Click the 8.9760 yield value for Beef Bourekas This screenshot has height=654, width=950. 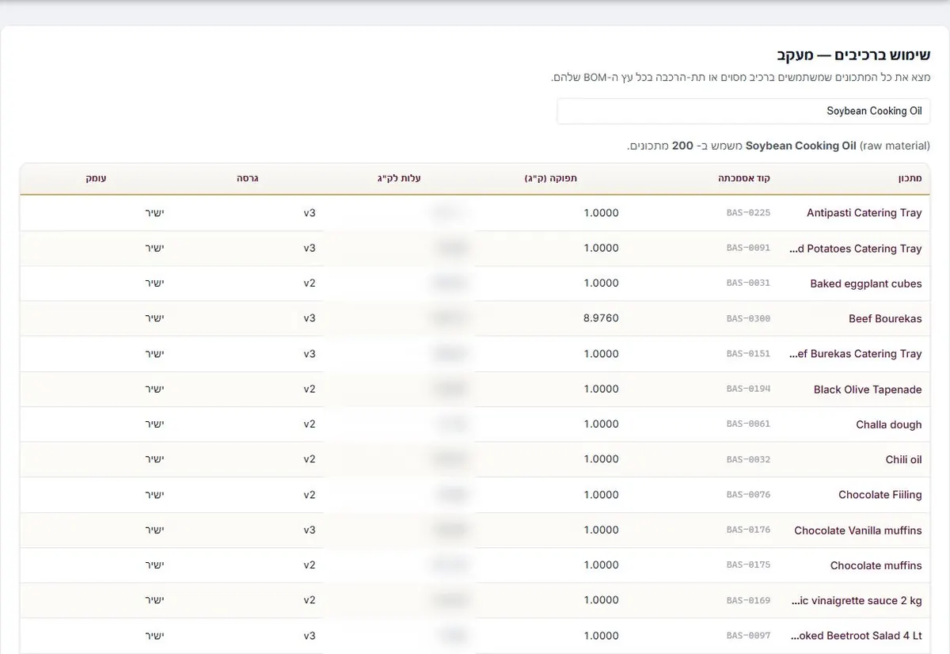(x=601, y=318)
